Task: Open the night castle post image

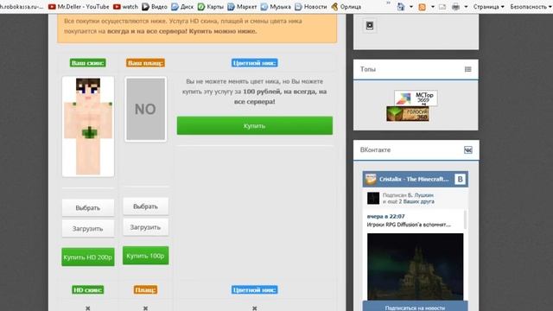Action: (x=415, y=267)
